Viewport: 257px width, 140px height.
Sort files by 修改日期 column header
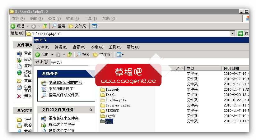coord(231,68)
